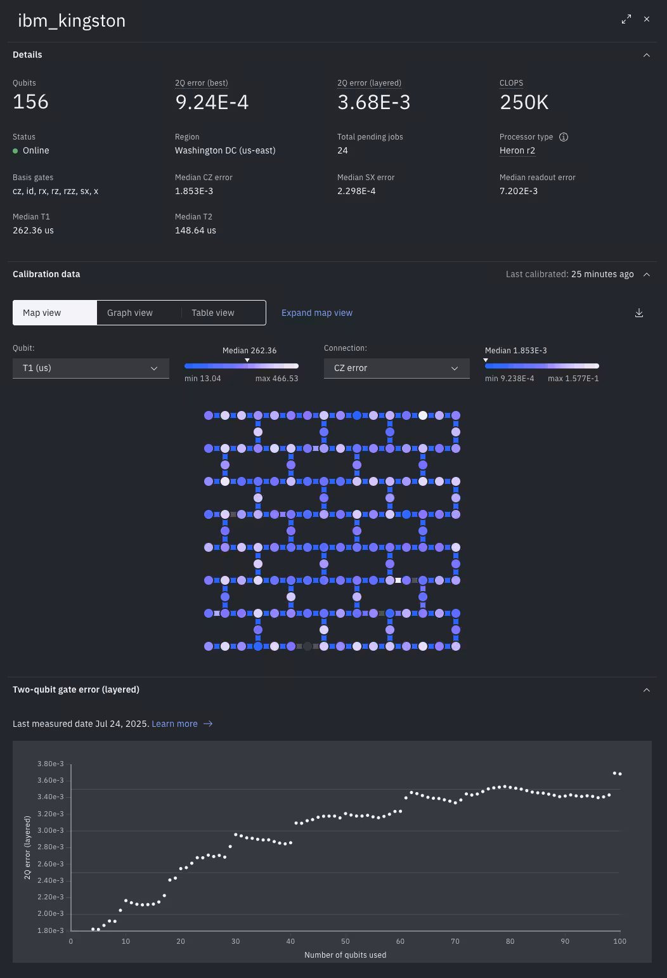Click the ibm_kingston title
This screenshot has height=978, width=667.
click(x=72, y=21)
